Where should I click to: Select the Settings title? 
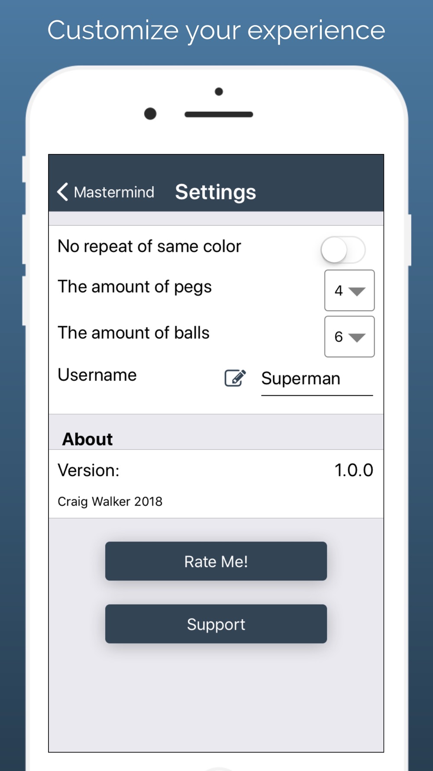(x=216, y=192)
